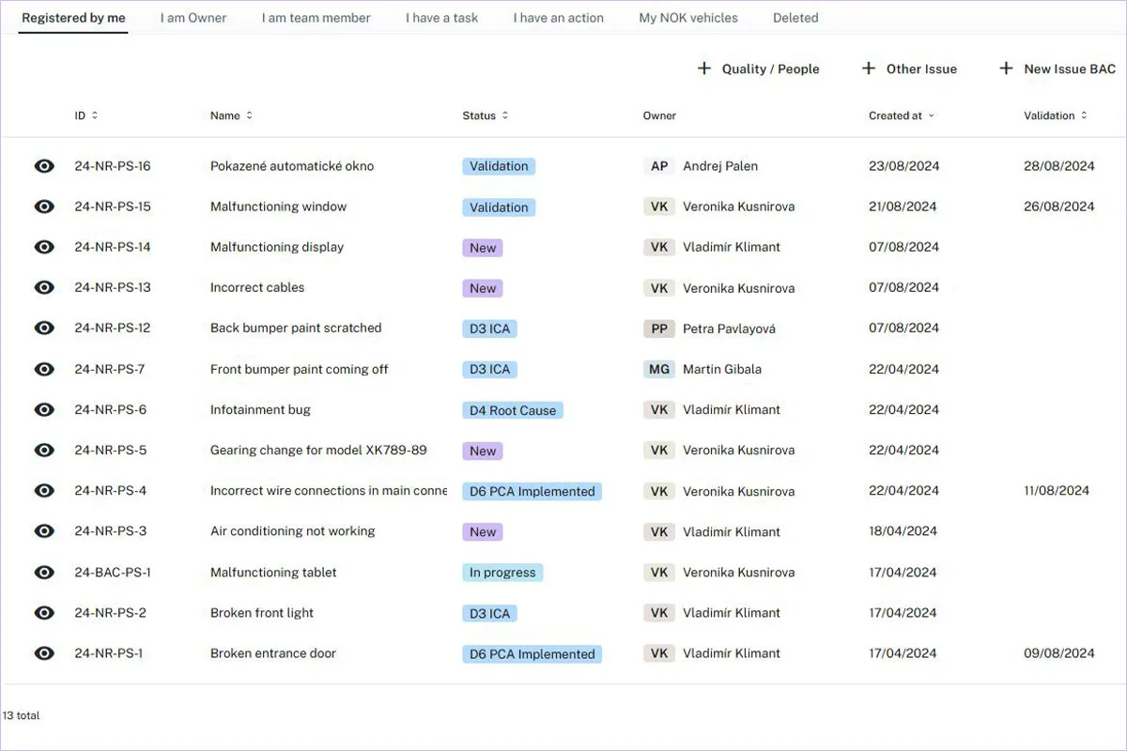This screenshot has height=751, width=1127.
Task: Open the I am team member tab
Action: (x=316, y=18)
